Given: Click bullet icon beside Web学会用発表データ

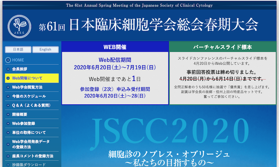Looking at the screenshot, I should (8, 144).
